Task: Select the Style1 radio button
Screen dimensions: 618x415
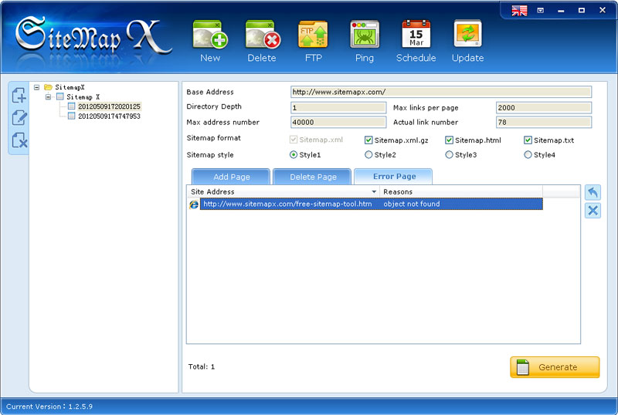Action: [294, 155]
